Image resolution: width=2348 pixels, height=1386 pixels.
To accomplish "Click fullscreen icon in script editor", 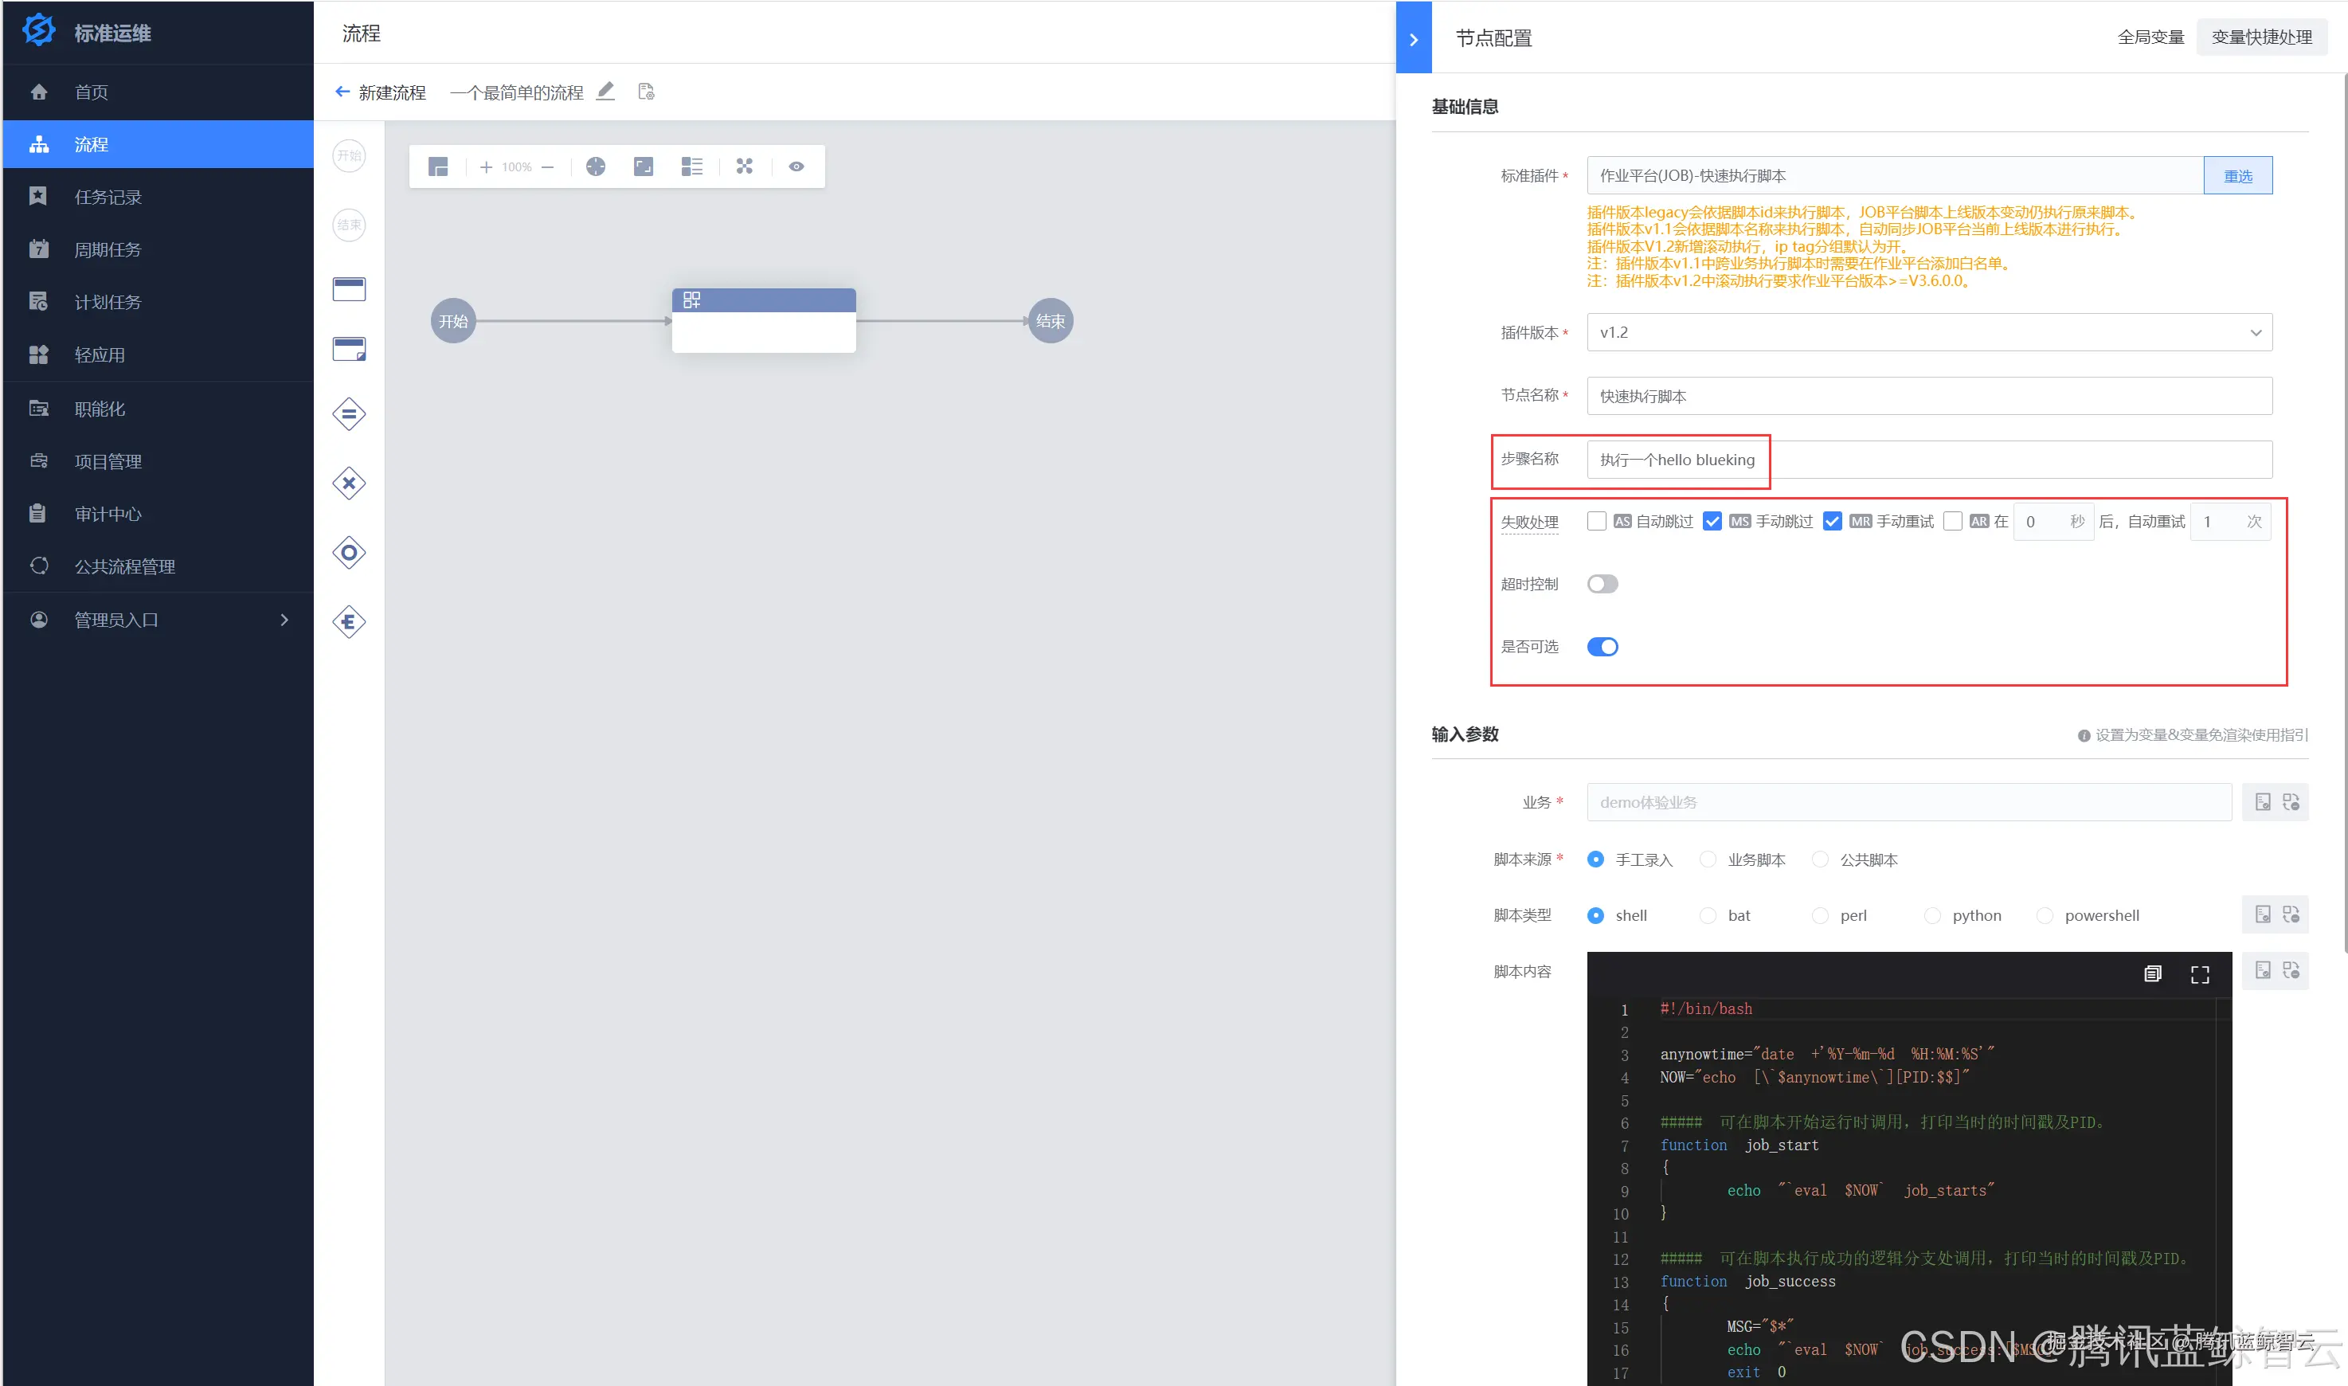I will coord(2200,974).
